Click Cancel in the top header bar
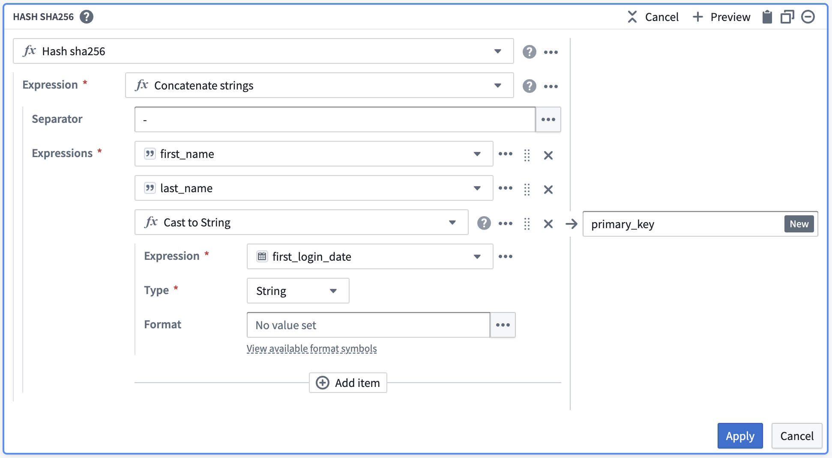This screenshot has width=832, height=458. 653,17
